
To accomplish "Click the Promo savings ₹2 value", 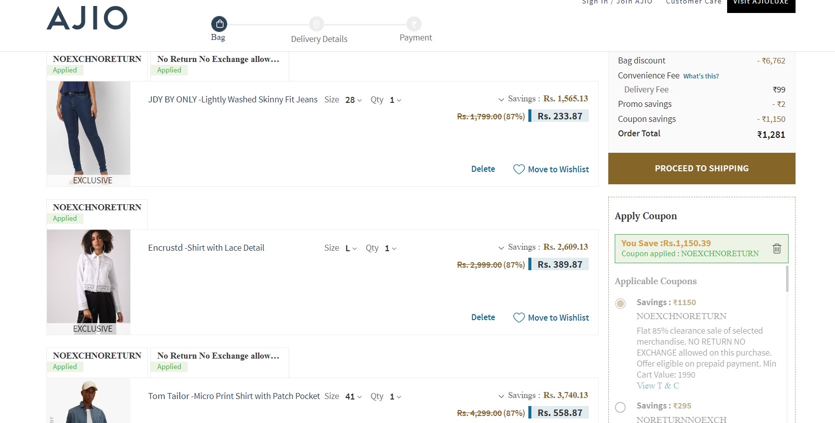I will [779, 104].
